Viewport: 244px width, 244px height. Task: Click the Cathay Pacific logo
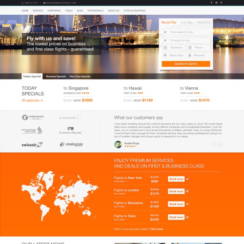70,130
